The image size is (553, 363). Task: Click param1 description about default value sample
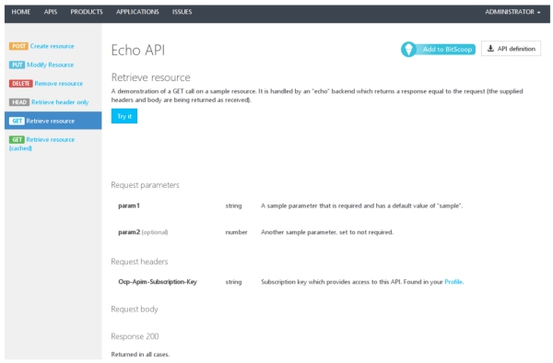(362, 205)
